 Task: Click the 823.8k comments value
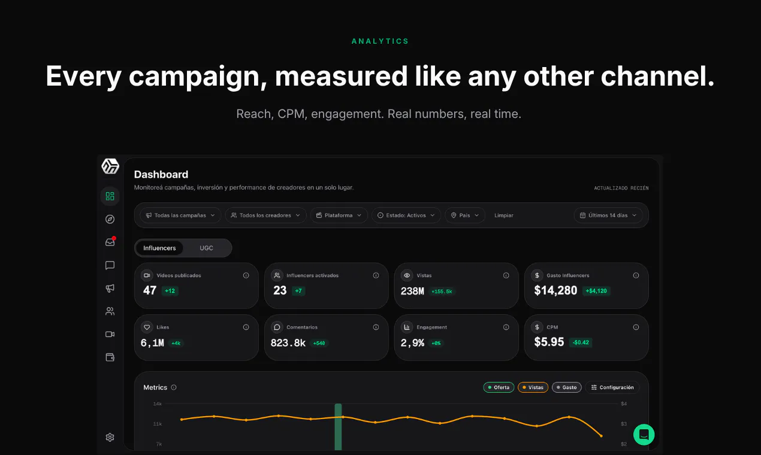click(288, 342)
